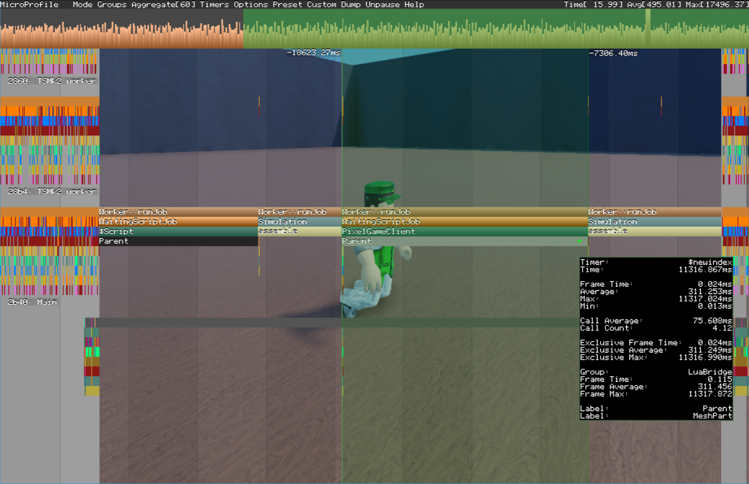This screenshot has width=749, height=484.
Task: Click the Parent bar under $Script
Action: tap(178, 241)
